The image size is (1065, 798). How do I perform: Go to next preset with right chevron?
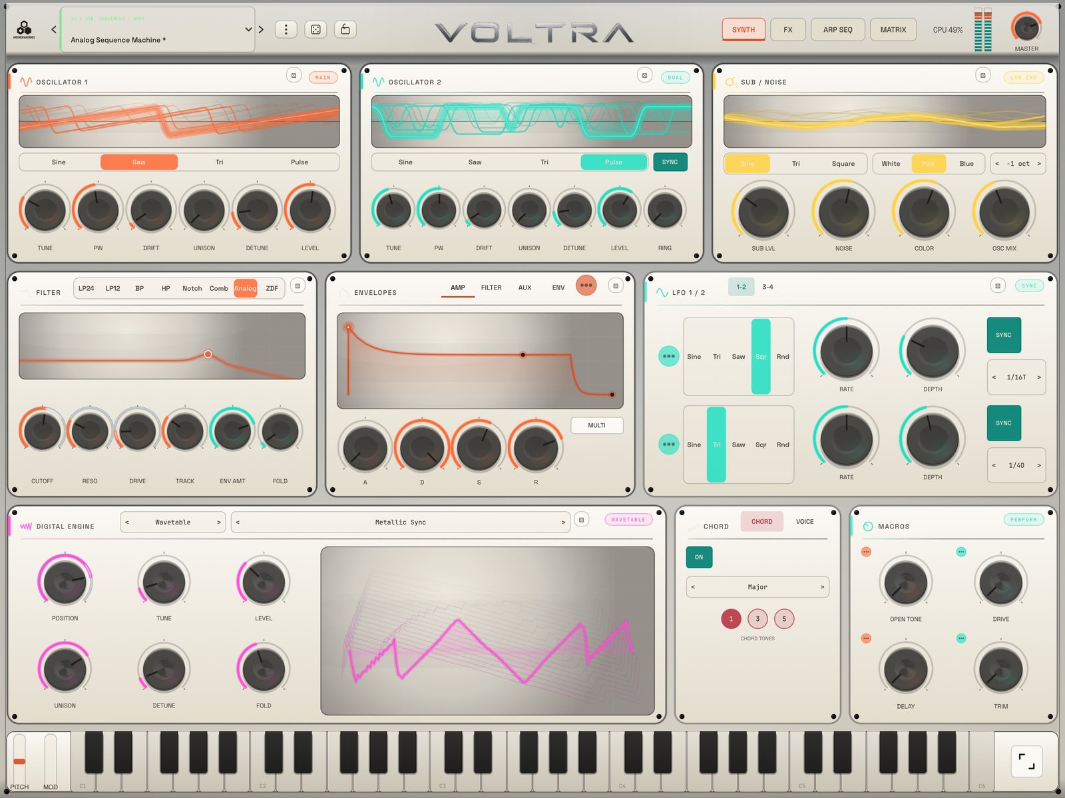pos(261,29)
